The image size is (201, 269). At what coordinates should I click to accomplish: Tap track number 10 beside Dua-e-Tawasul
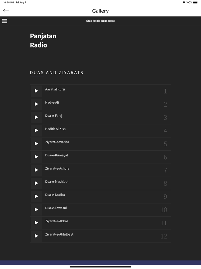coord(164,210)
